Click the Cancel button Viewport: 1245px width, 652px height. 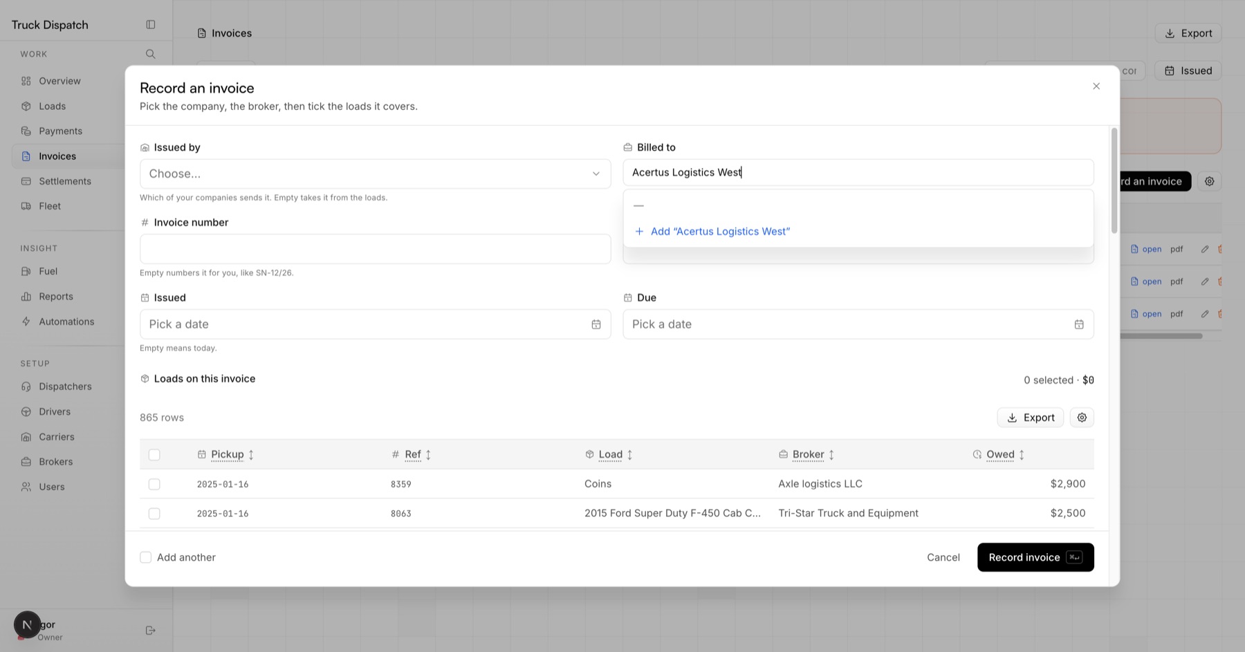coord(943,557)
